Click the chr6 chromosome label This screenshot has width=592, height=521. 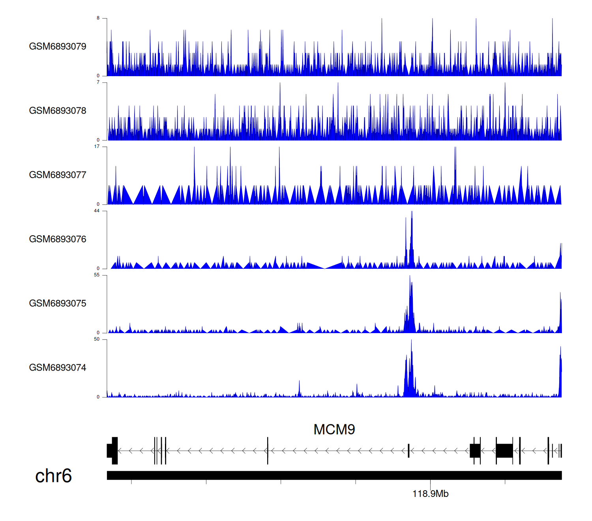pos(53,476)
